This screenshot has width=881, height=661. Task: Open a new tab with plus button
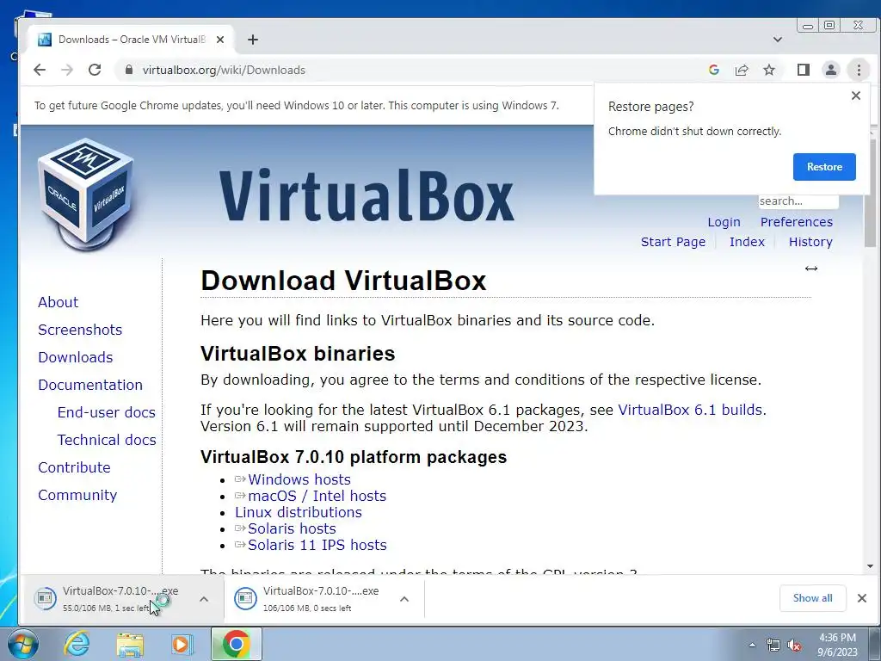pyautogui.click(x=253, y=40)
